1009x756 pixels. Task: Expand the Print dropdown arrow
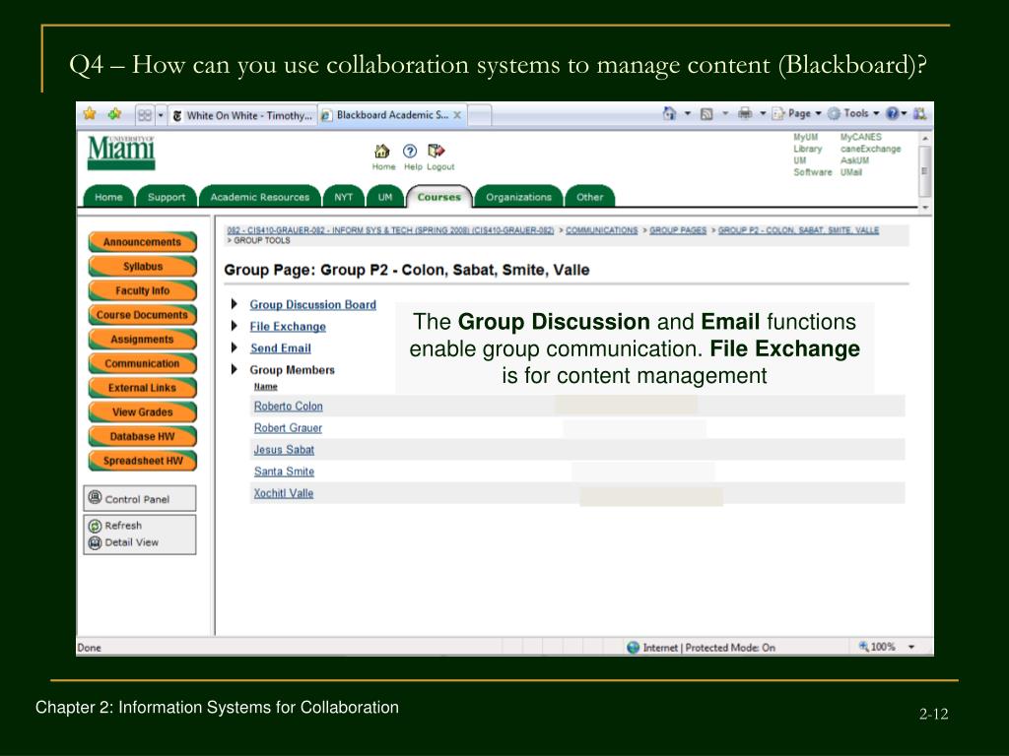tap(763, 114)
